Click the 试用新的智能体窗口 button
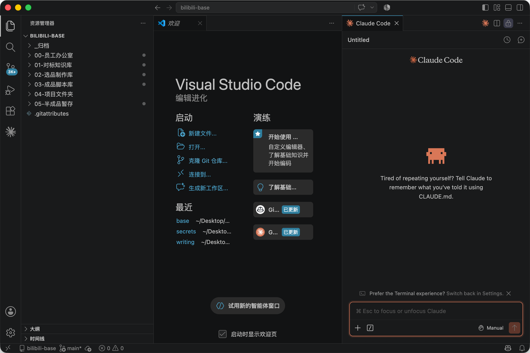 (248, 306)
